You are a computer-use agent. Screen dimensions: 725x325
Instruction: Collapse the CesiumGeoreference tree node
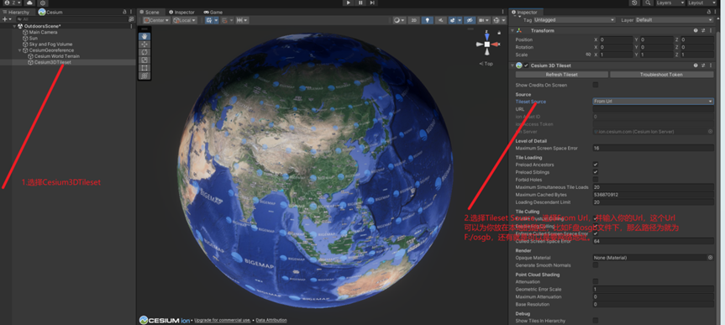(20, 50)
